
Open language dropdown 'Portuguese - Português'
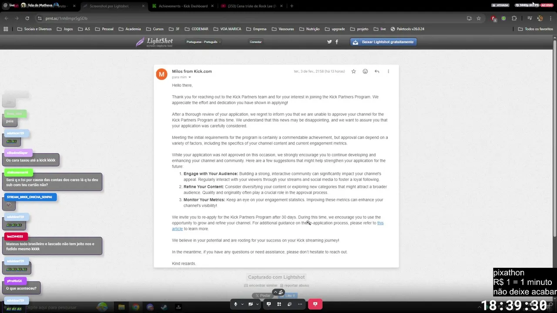click(204, 42)
